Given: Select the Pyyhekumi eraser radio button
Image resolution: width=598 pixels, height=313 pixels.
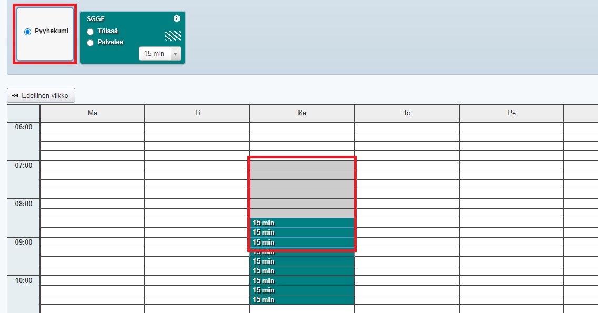Looking at the screenshot, I should point(28,32).
